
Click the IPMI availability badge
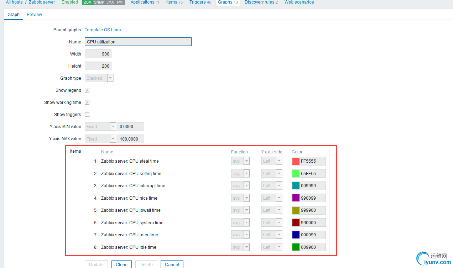(x=120, y=2)
